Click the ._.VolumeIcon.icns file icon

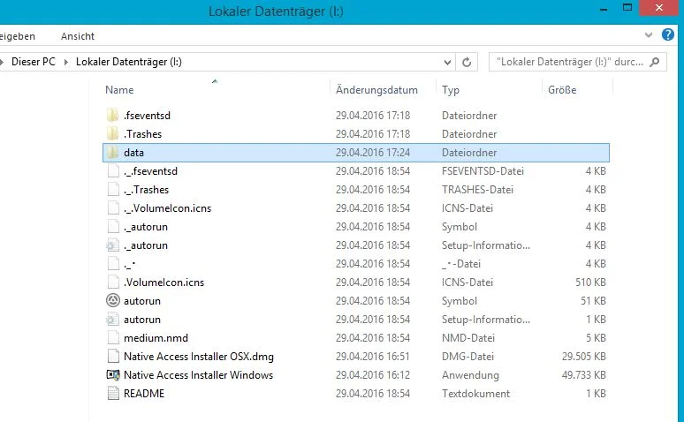[x=113, y=208]
